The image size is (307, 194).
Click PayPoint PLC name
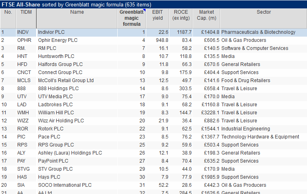point(53,161)
